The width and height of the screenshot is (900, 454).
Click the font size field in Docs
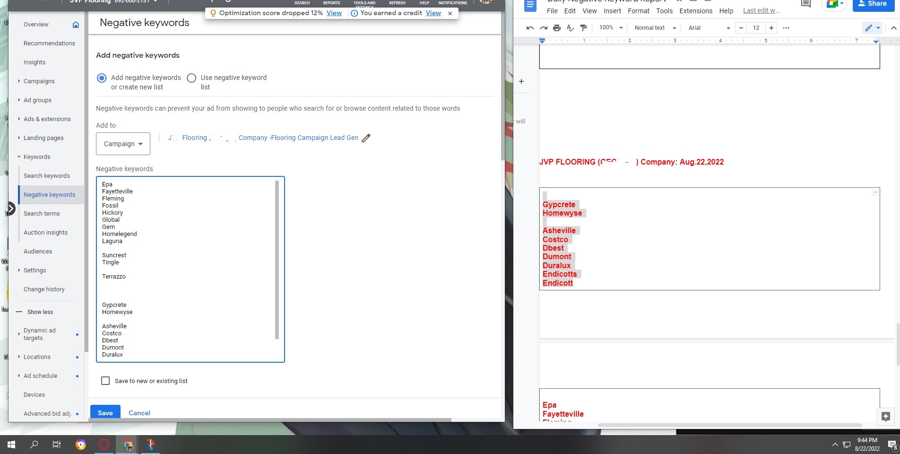point(756,28)
